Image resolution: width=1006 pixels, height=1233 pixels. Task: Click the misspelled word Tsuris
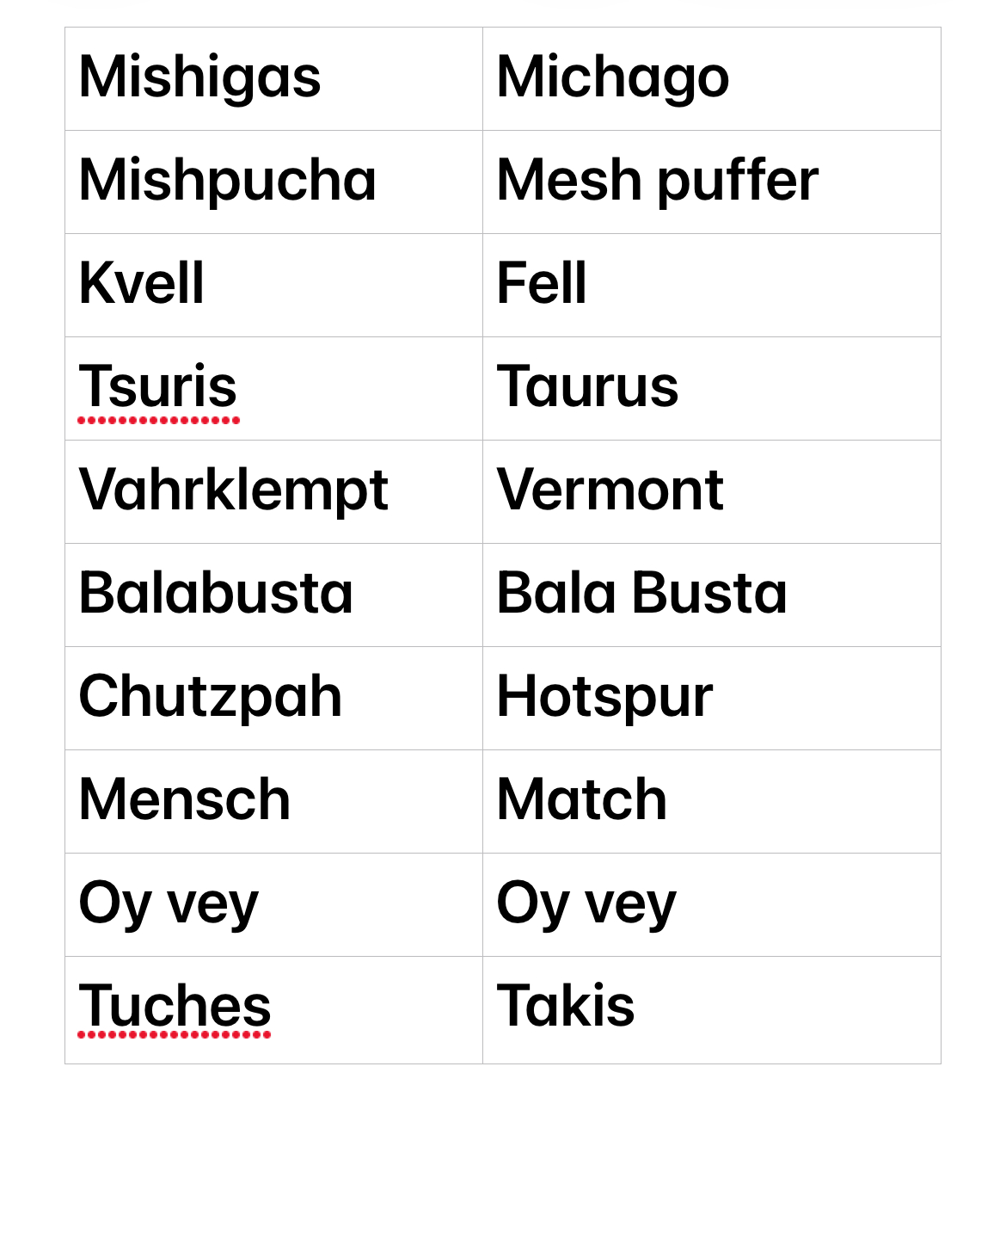click(x=158, y=387)
